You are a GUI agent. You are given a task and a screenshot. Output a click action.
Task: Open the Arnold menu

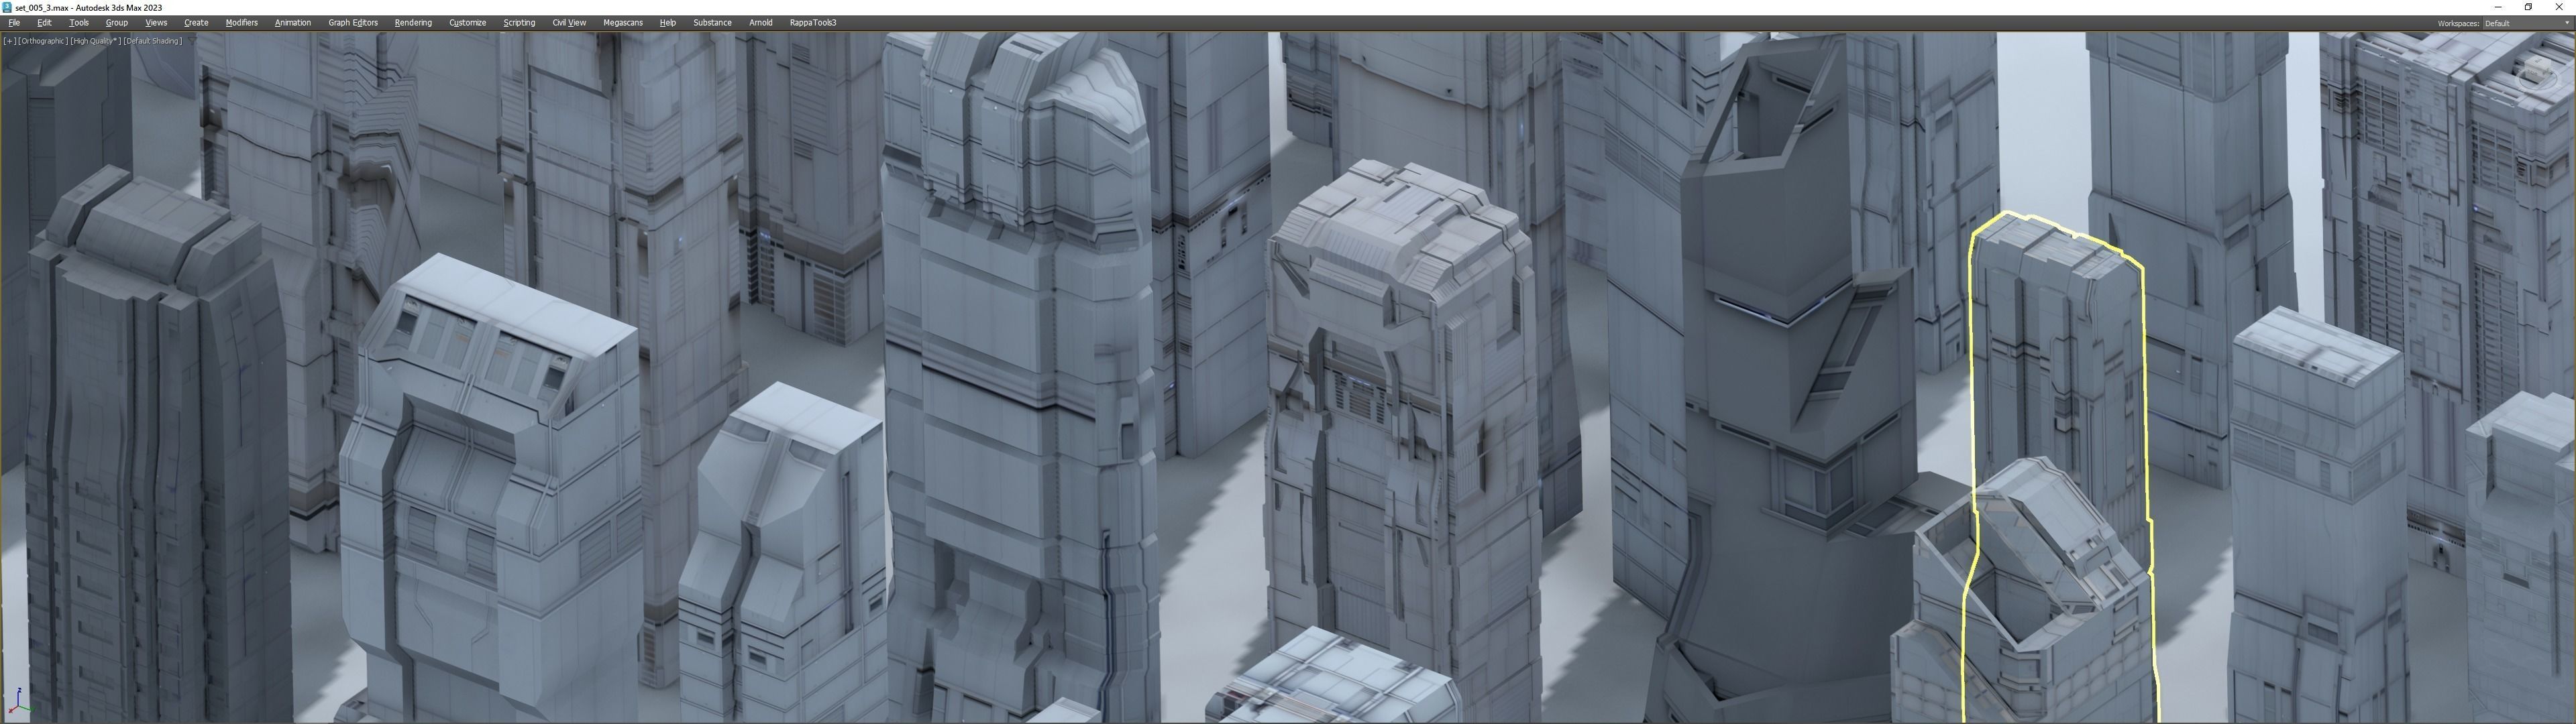[761, 22]
